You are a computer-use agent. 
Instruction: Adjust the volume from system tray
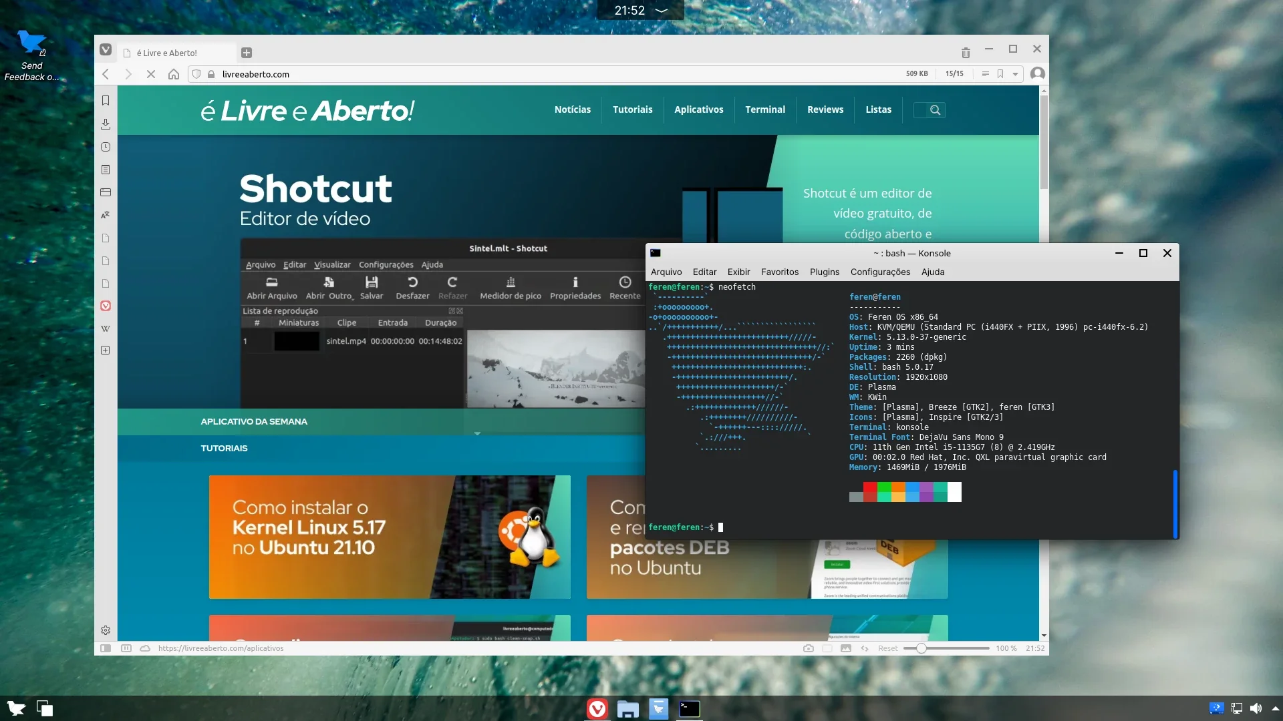pyautogui.click(x=1256, y=708)
